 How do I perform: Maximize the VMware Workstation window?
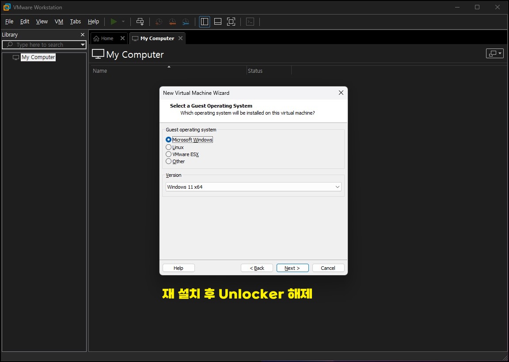click(477, 7)
